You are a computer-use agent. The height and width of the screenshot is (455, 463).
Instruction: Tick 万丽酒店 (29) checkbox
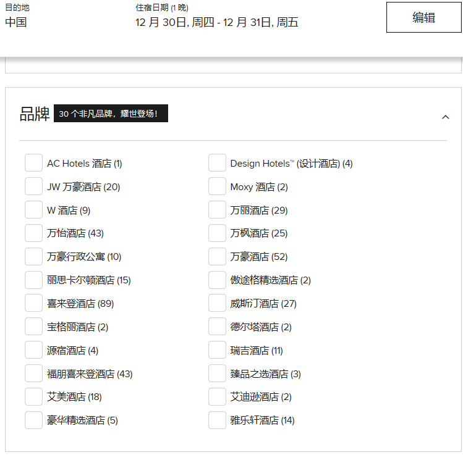pyautogui.click(x=218, y=210)
